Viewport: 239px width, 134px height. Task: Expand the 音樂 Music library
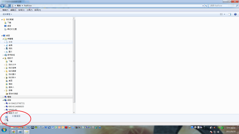[x=4, y=45]
